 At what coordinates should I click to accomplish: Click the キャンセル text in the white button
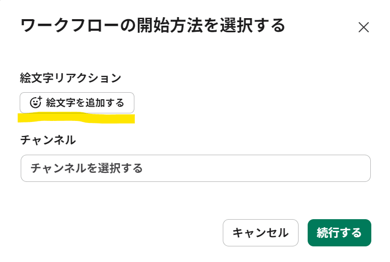point(260,233)
